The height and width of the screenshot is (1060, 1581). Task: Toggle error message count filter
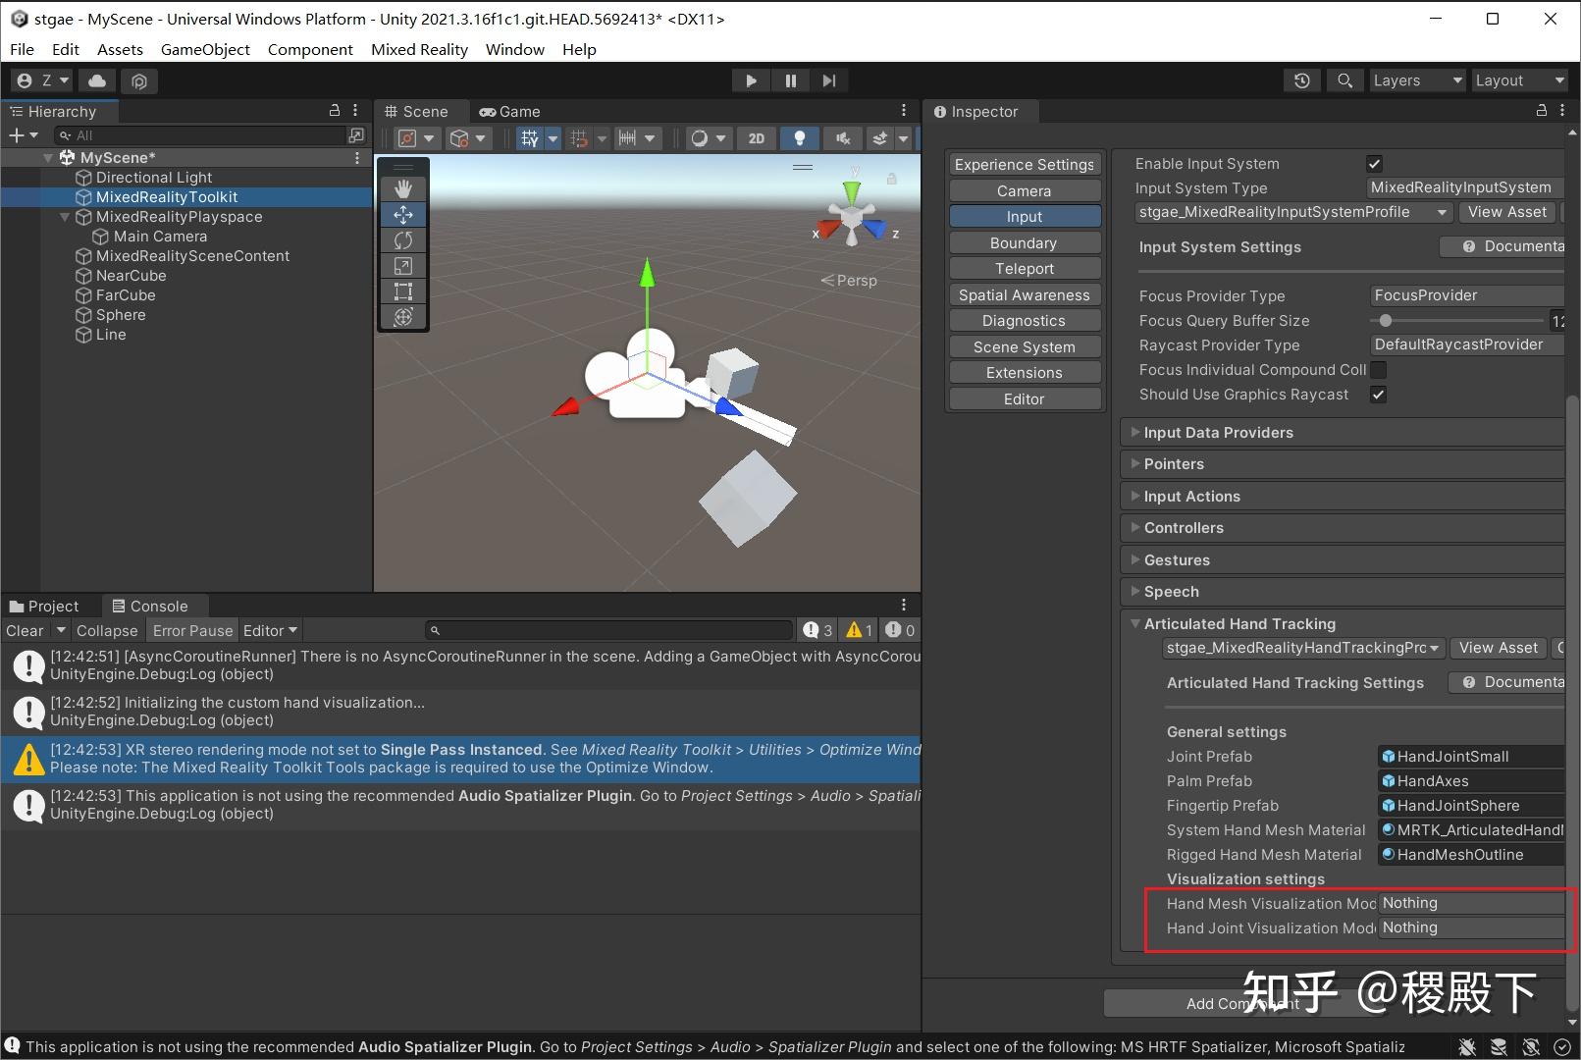[900, 630]
